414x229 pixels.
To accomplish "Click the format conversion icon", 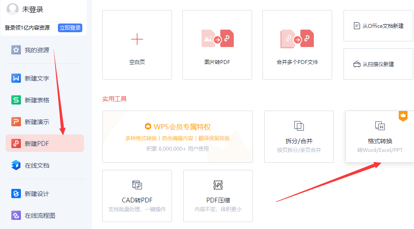I will click(x=380, y=126).
